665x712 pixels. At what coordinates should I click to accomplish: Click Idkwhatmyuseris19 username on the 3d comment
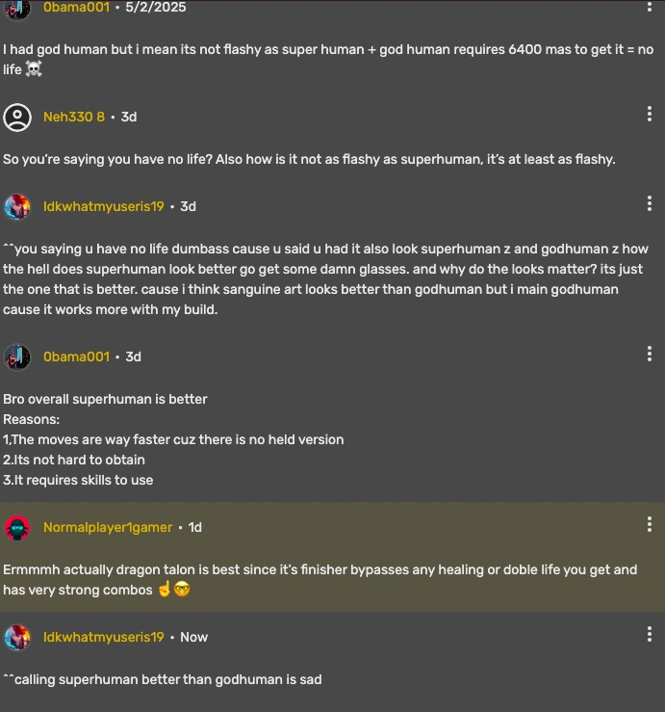tap(104, 207)
